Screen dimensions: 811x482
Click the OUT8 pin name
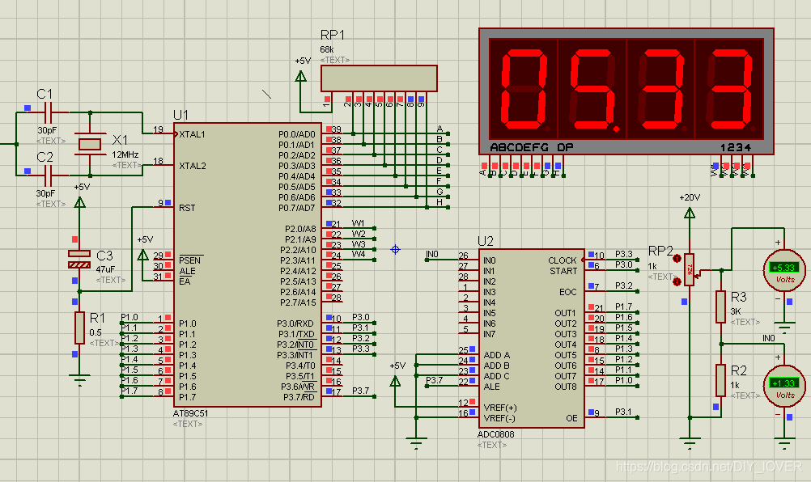pos(565,387)
